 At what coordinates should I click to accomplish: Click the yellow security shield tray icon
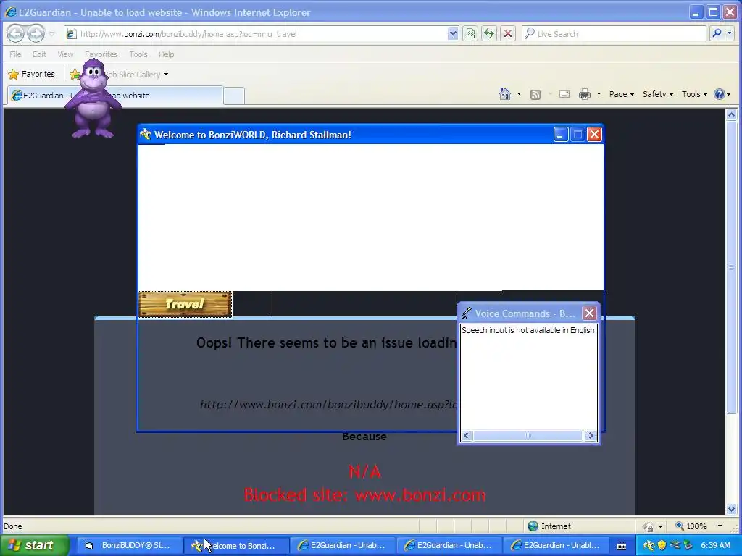[662, 545]
